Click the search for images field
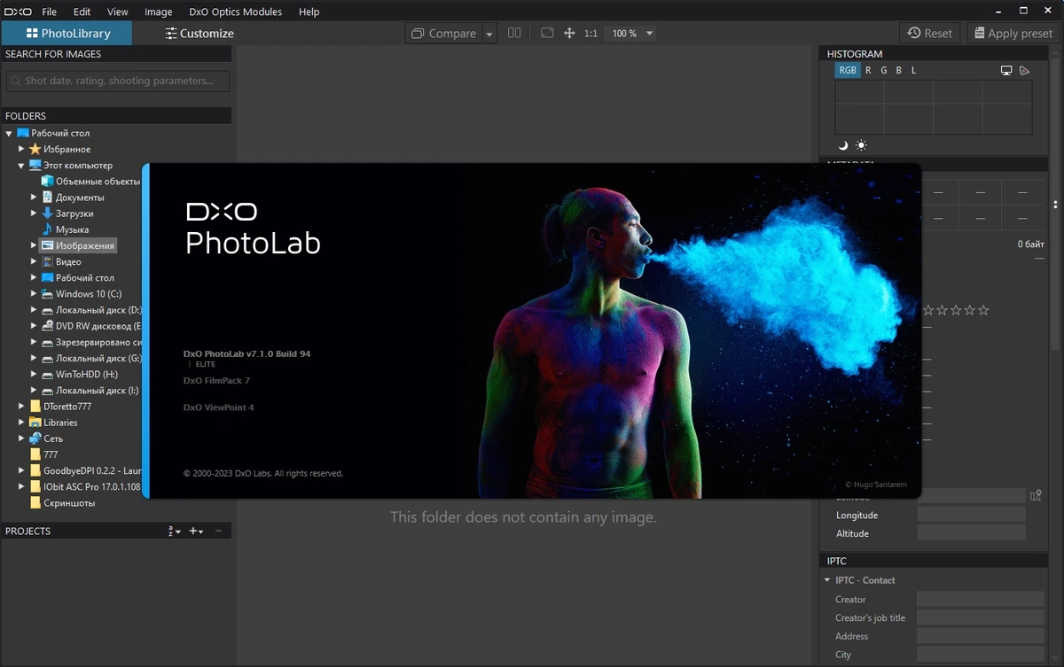 click(118, 81)
